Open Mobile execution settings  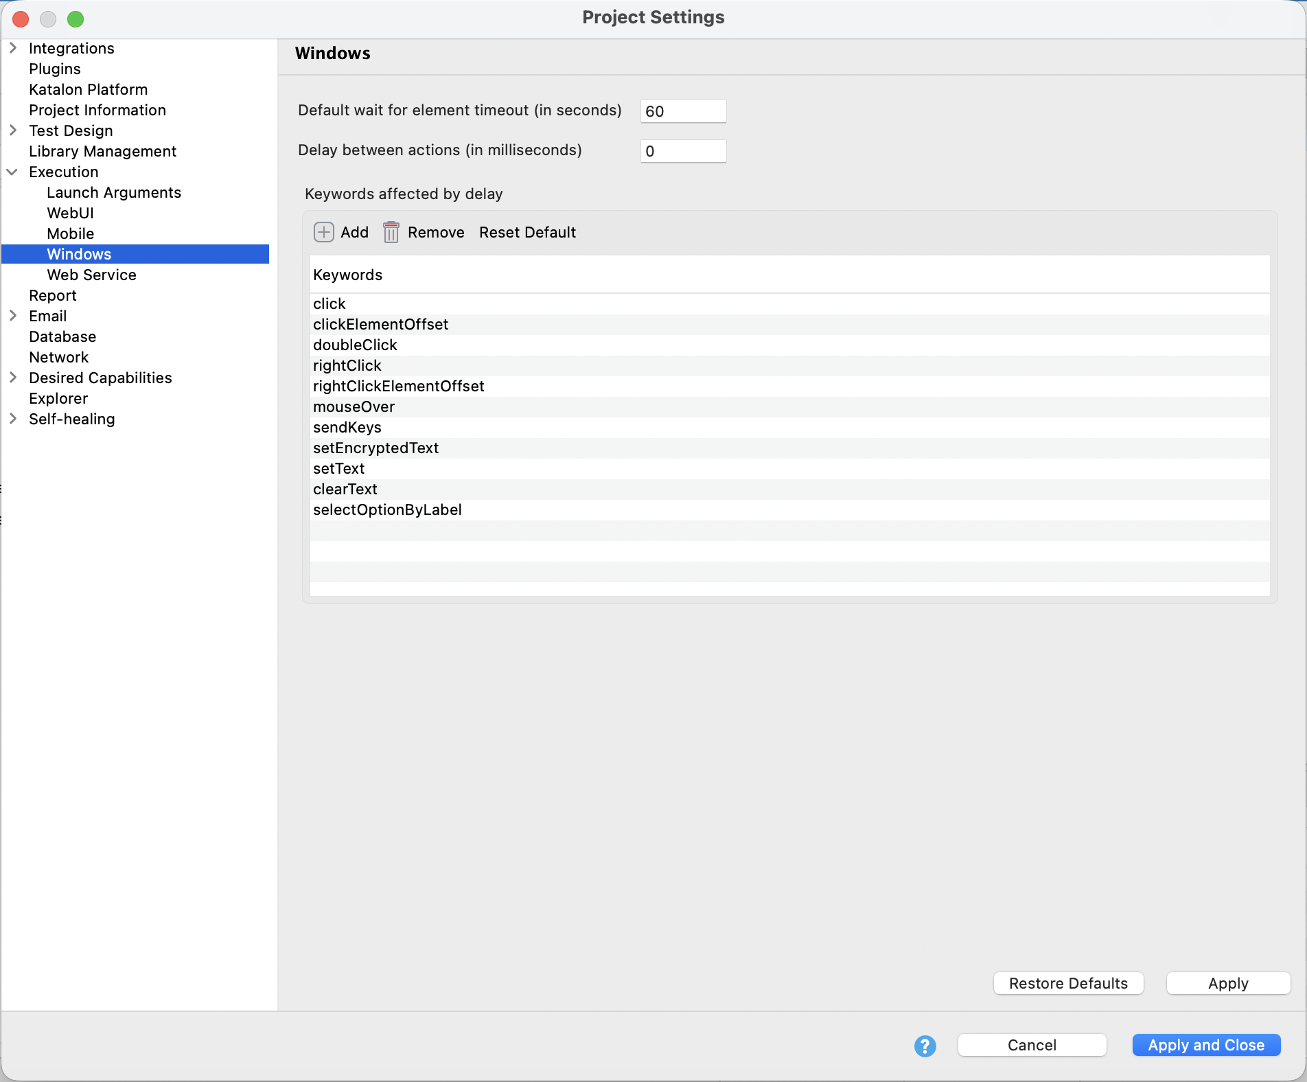click(70, 233)
